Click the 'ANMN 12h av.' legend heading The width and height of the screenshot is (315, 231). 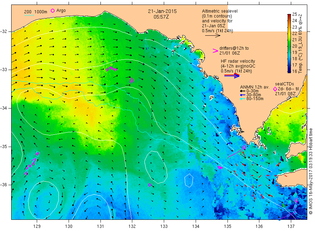(x=255, y=87)
